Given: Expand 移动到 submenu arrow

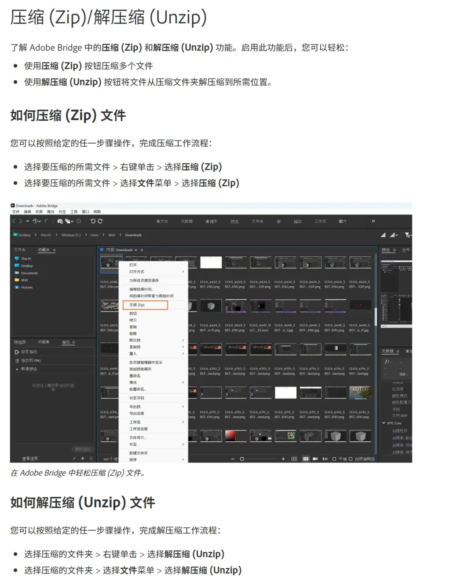Looking at the screenshot, I should click(183, 340).
